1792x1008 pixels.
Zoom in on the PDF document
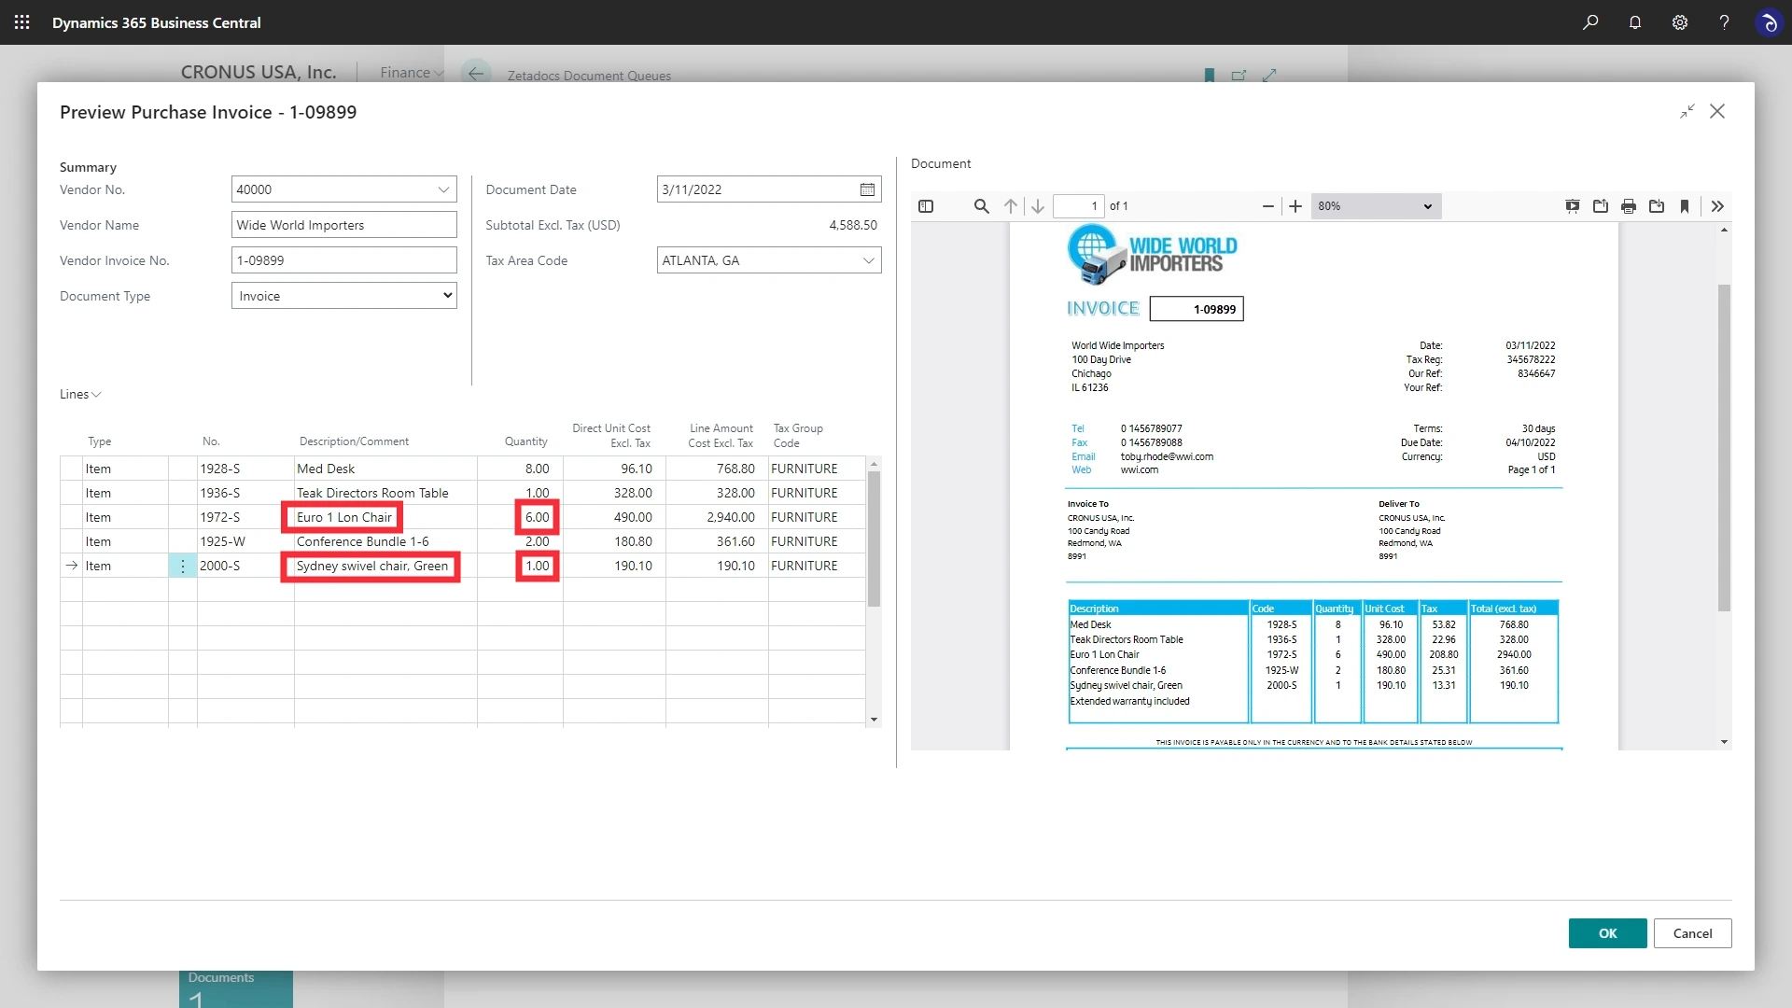(x=1295, y=206)
